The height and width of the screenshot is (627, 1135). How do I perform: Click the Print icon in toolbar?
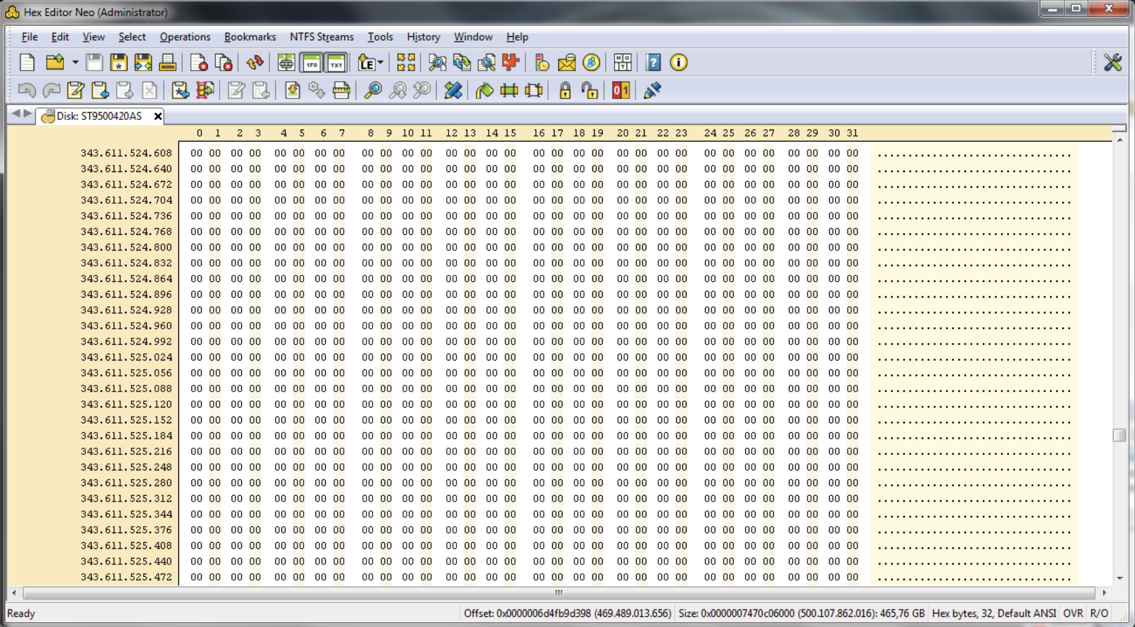(168, 63)
